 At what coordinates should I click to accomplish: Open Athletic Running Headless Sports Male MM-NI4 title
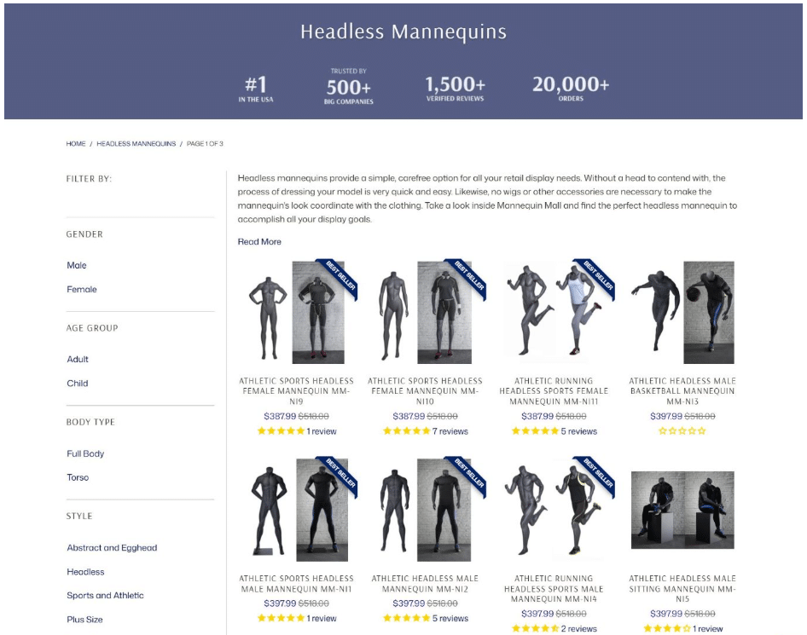click(554, 589)
